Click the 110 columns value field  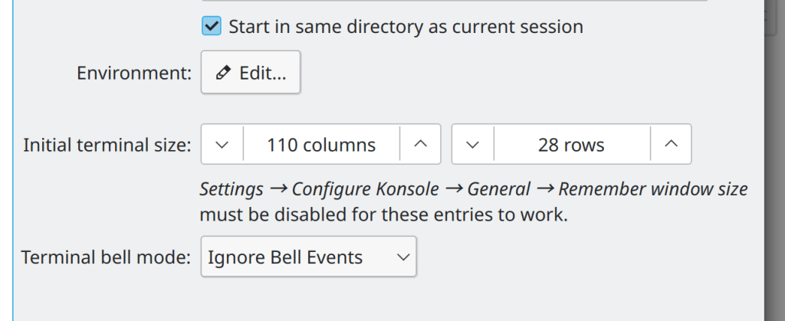tap(321, 145)
